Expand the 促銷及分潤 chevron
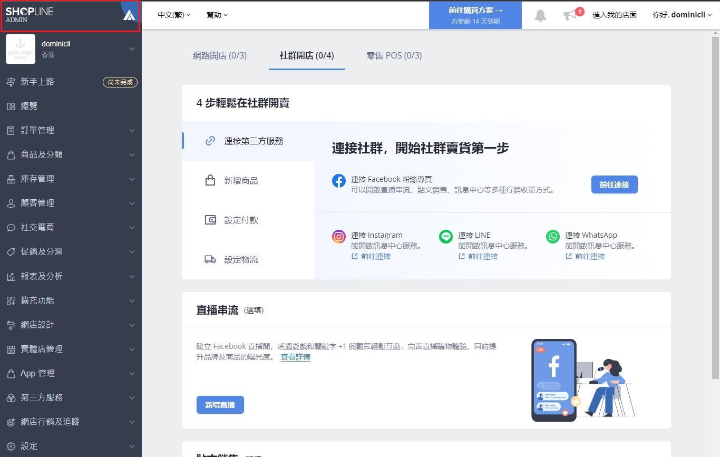This screenshot has height=457, width=720. tap(132, 252)
